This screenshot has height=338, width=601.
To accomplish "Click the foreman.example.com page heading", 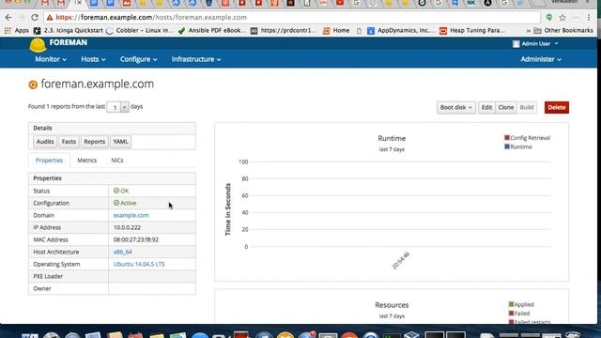I will tap(98, 84).
